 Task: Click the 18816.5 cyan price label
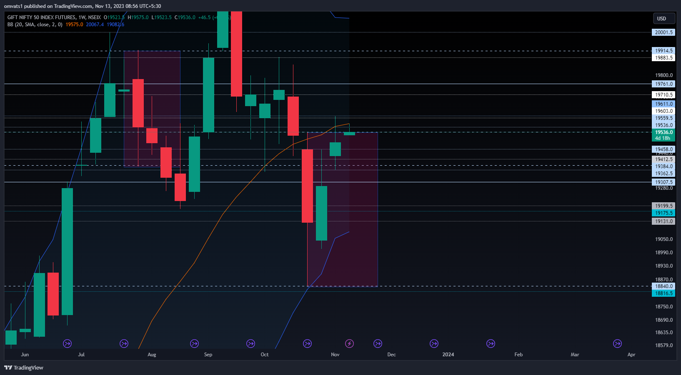[663, 293]
